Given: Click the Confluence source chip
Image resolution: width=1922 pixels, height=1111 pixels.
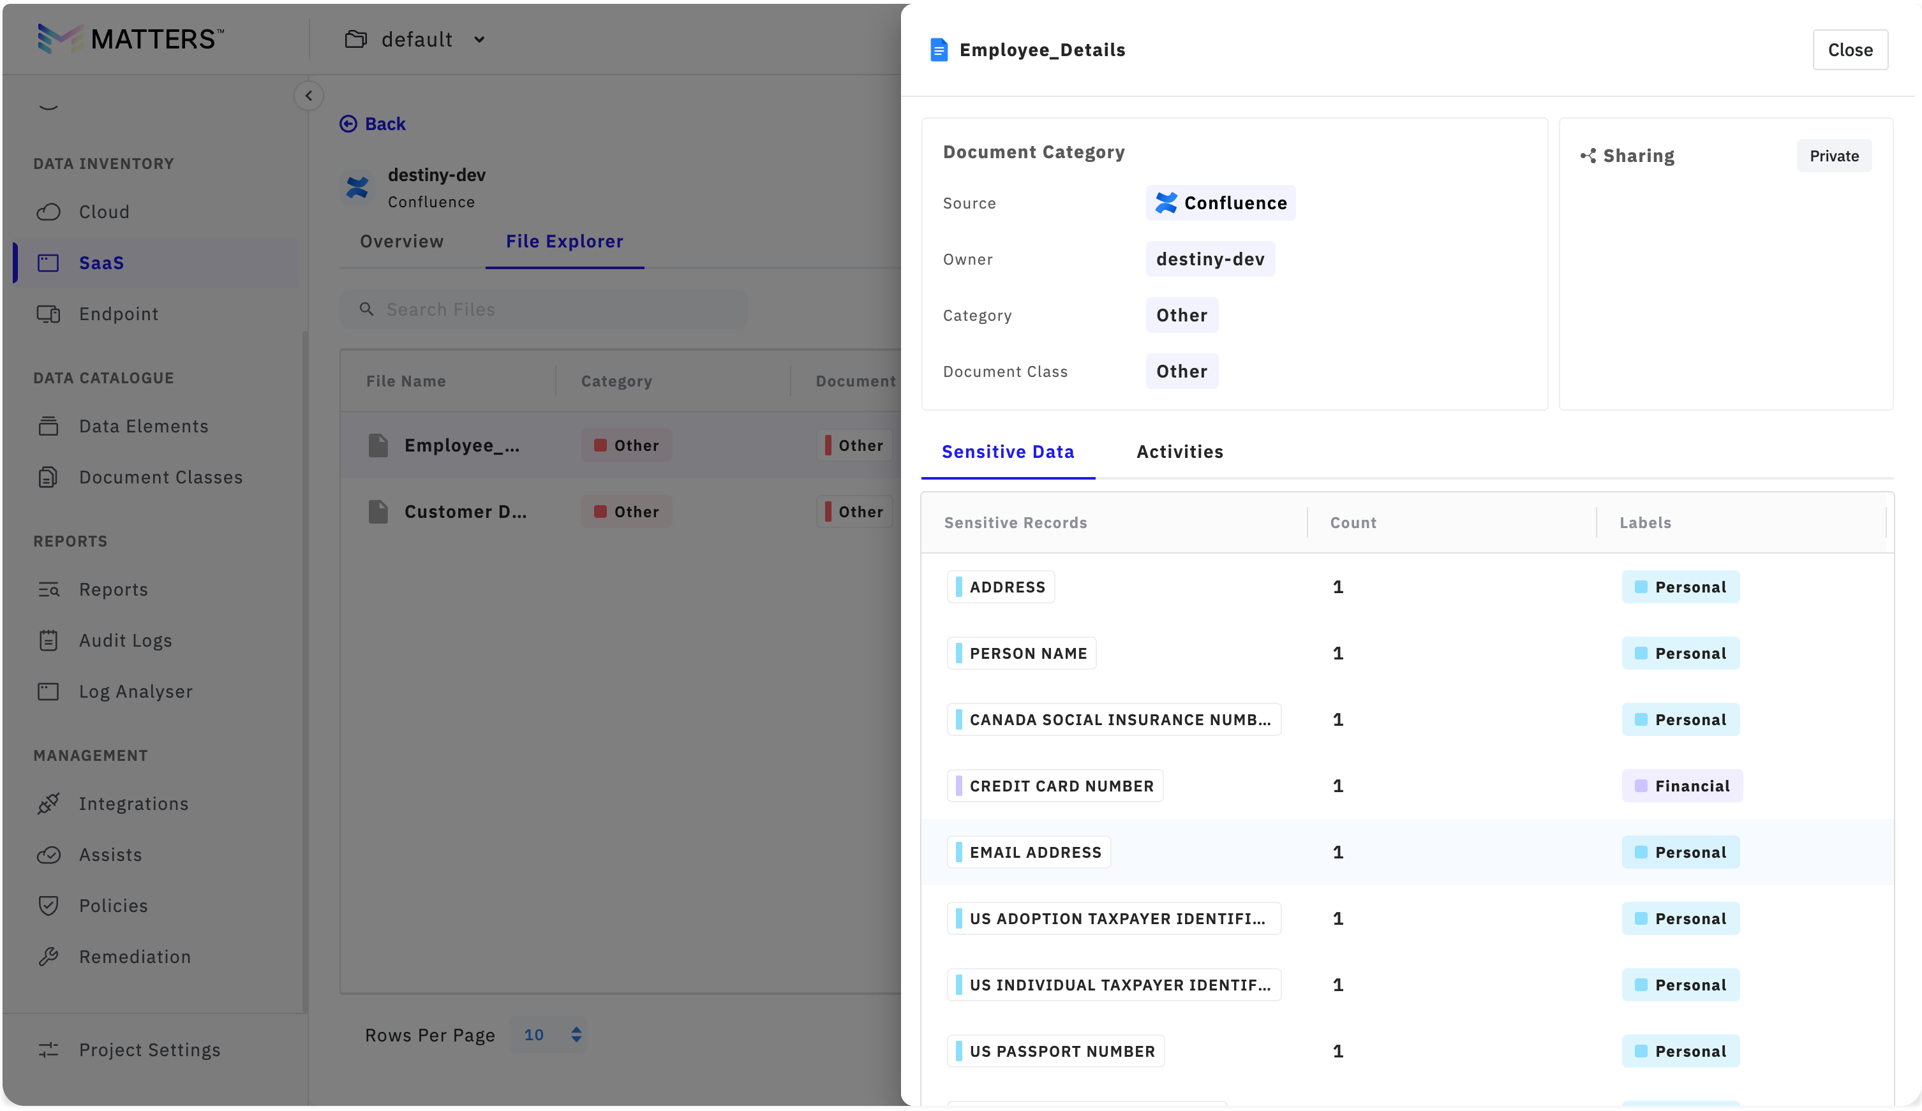Looking at the screenshot, I should coord(1220,203).
